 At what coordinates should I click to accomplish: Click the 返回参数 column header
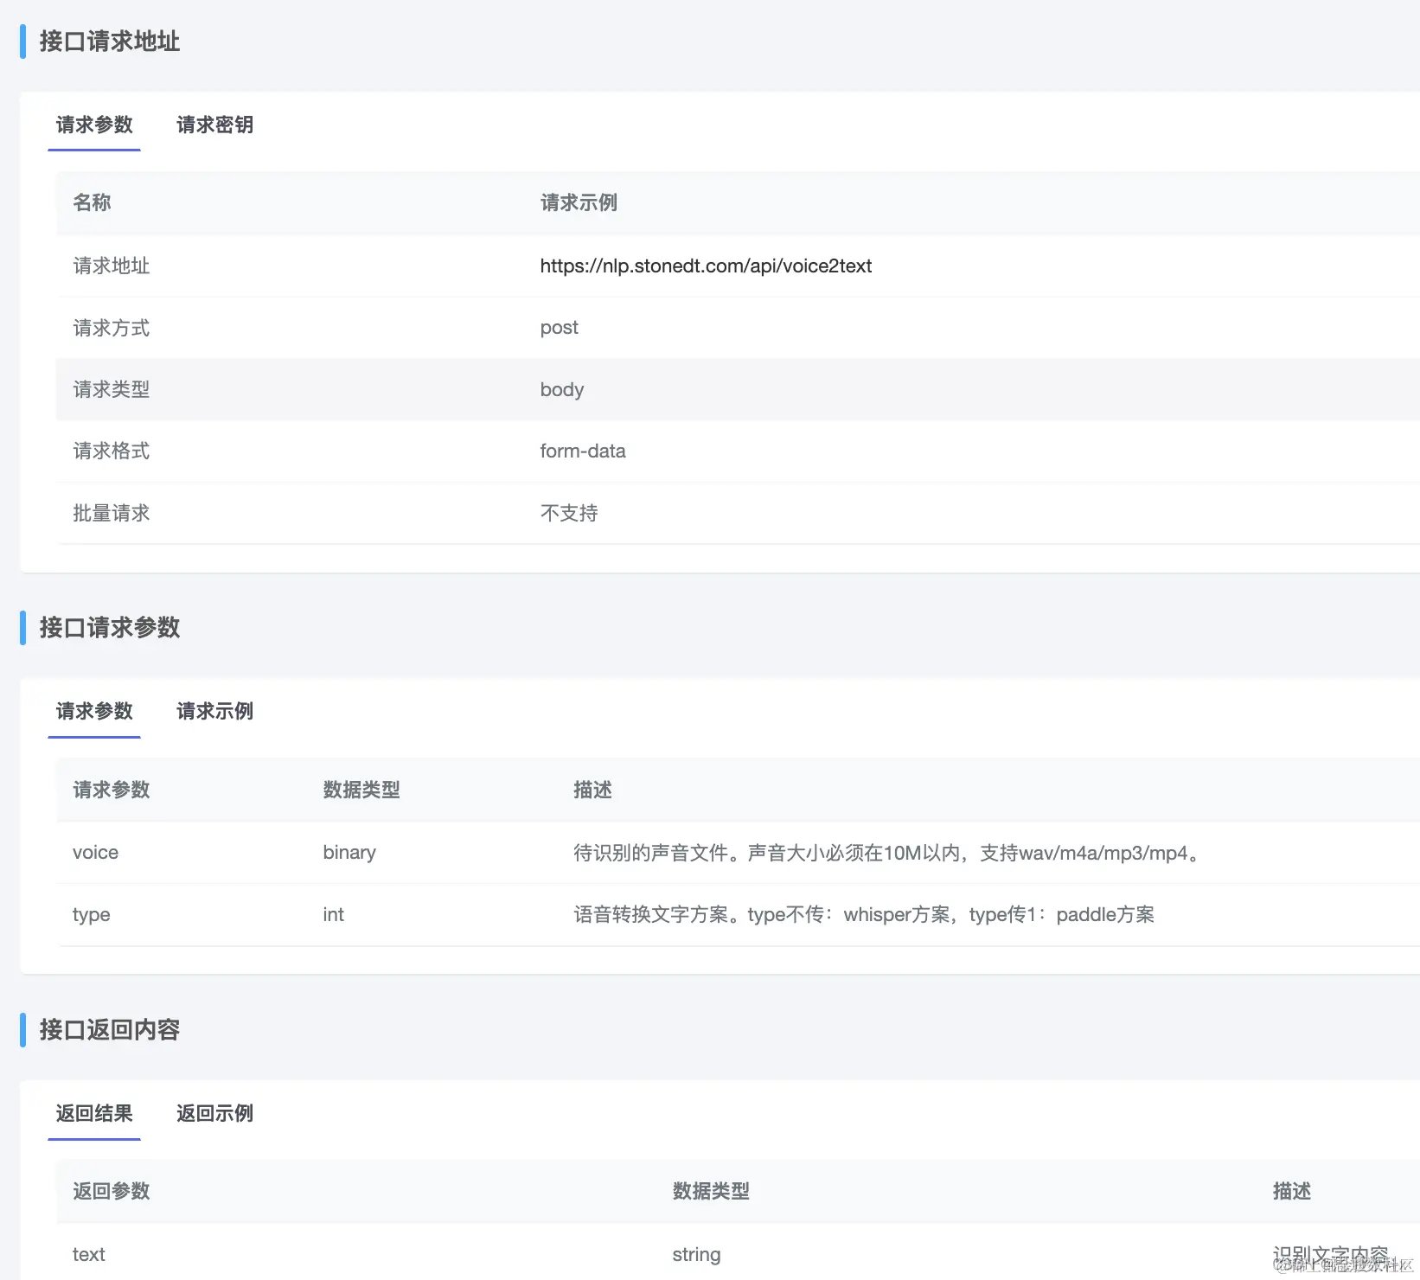pos(112,1191)
